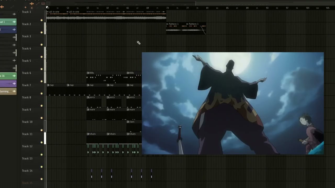The image size is (335, 188).
Task: Click the clip icon of the percs pattern at bar 57
Action: (x=88, y=97)
